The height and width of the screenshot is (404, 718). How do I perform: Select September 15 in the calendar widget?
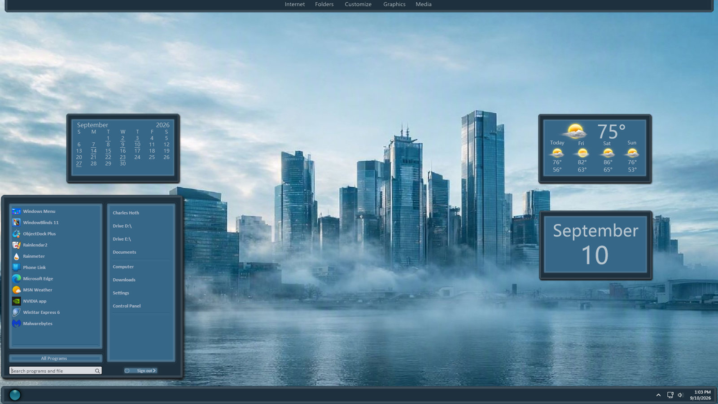pos(108,151)
